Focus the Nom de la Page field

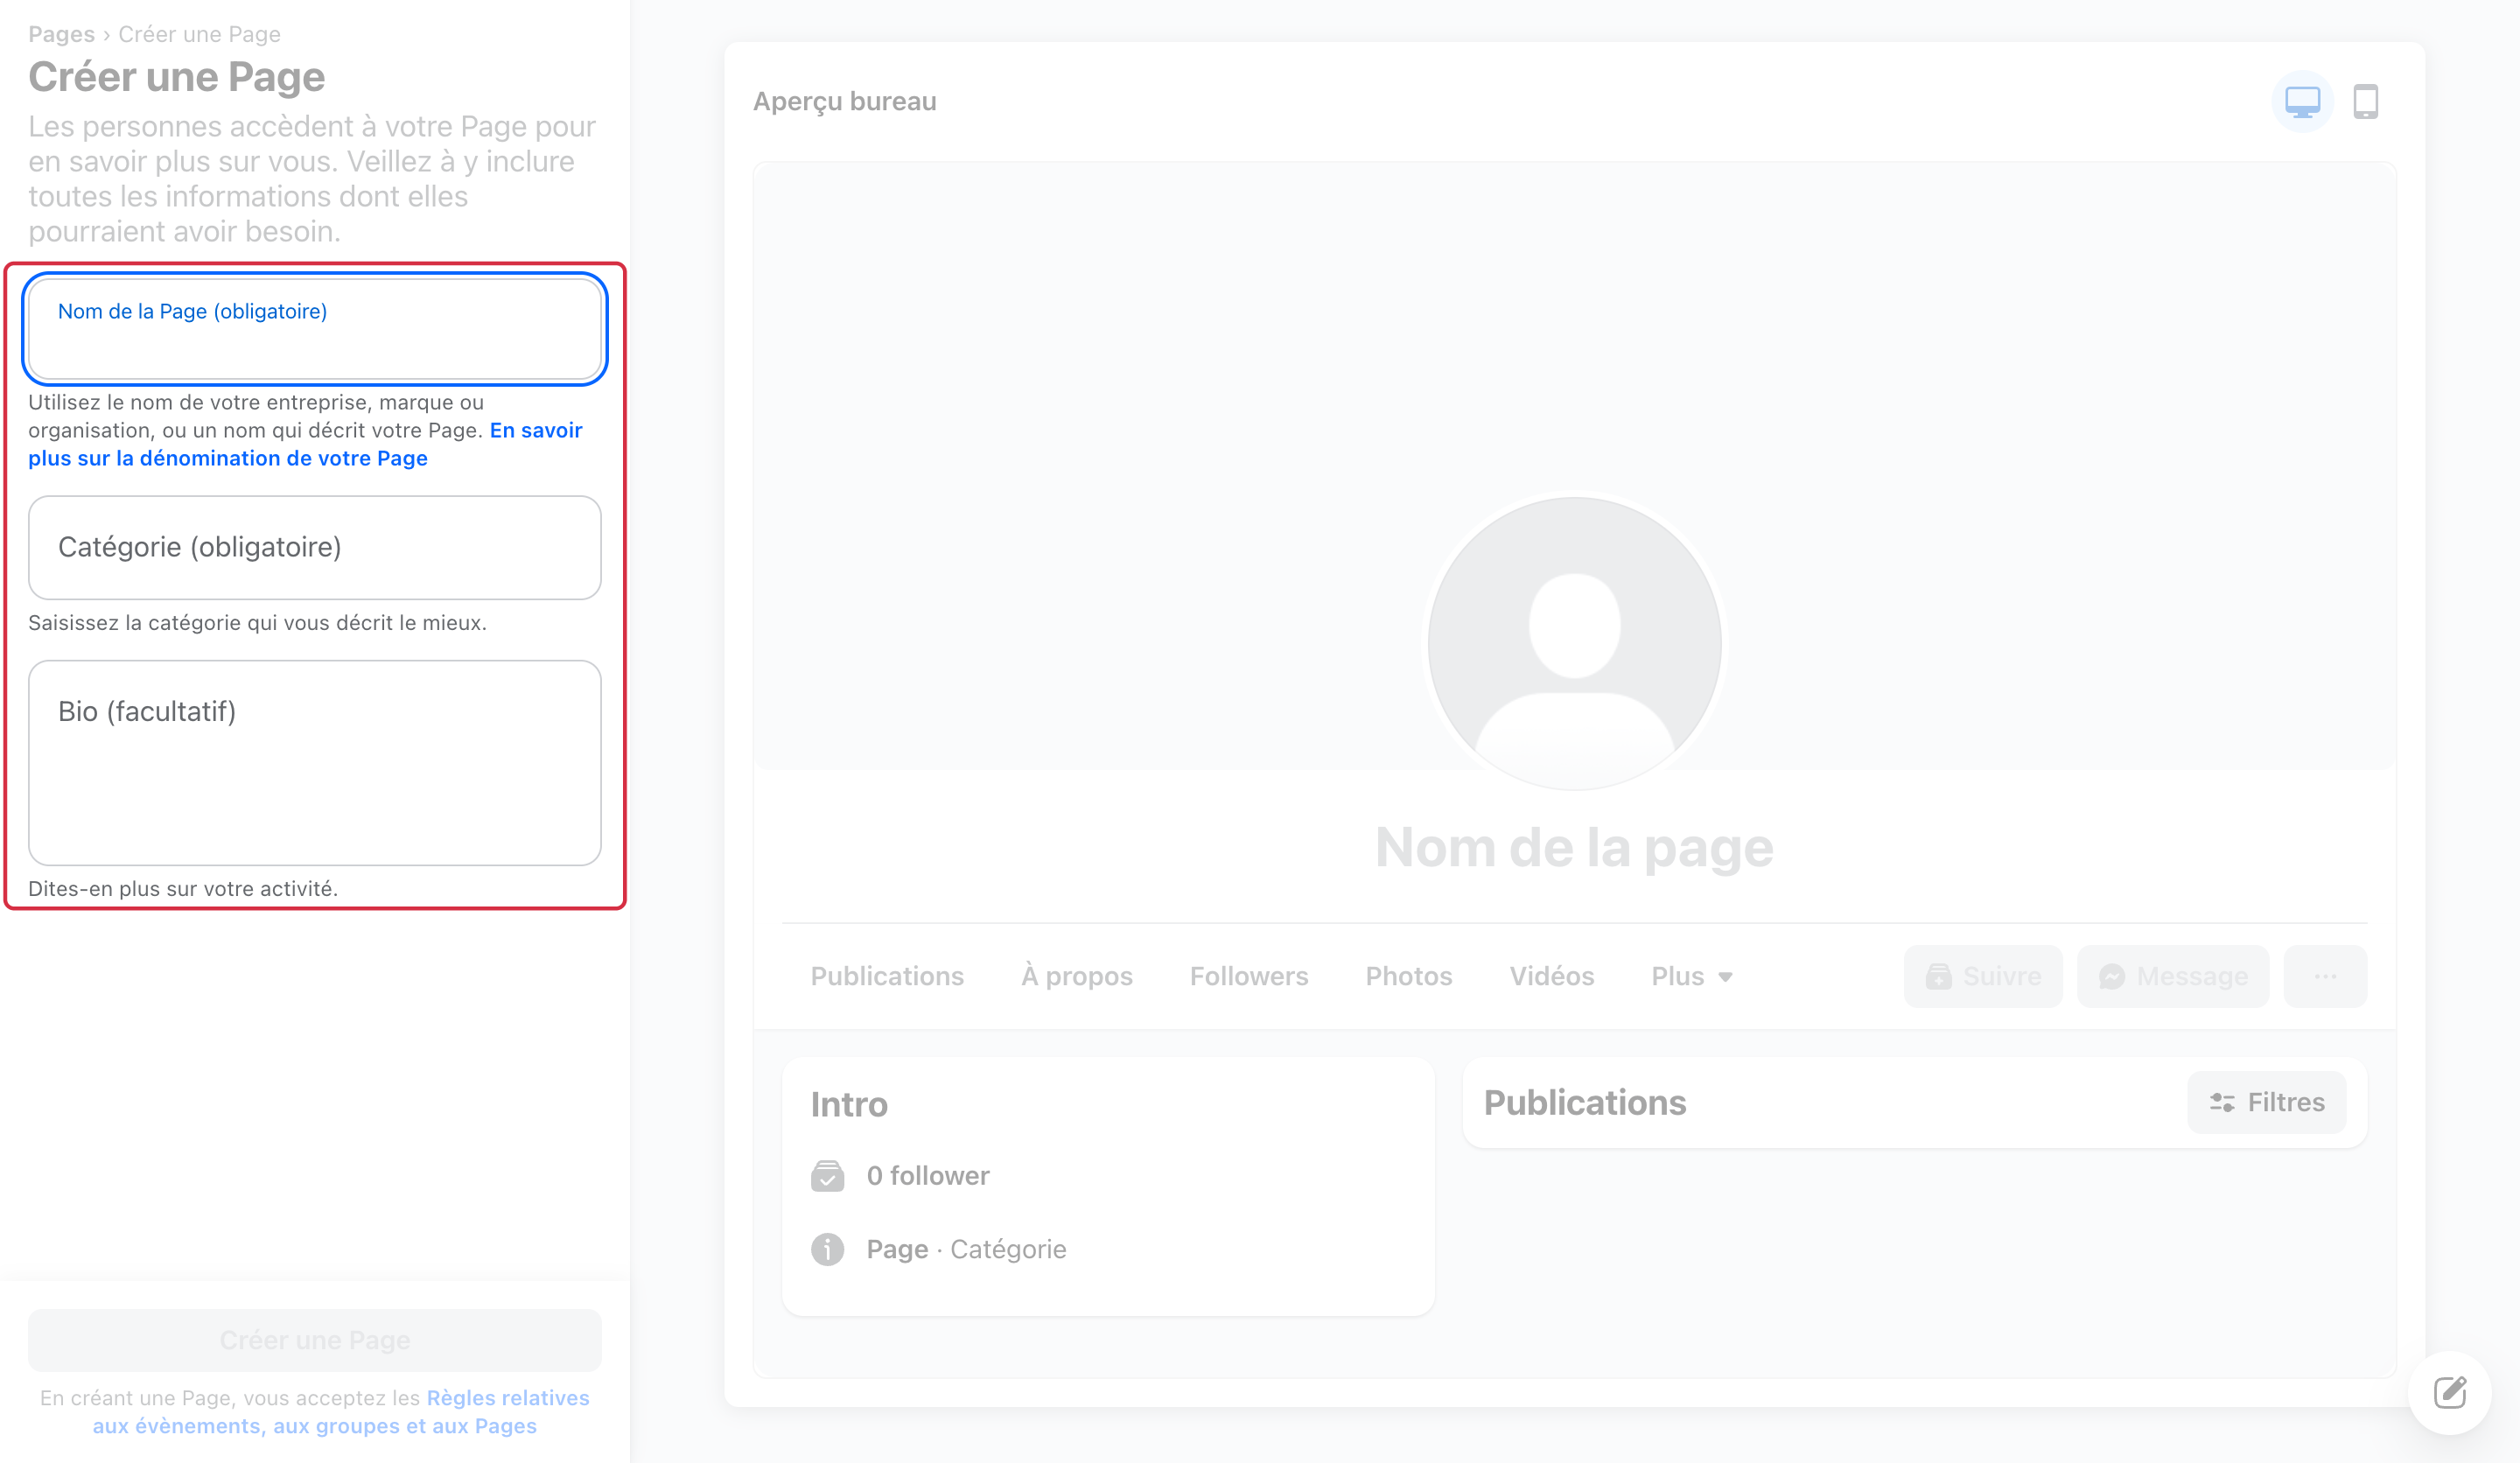click(x=315, y=329)
